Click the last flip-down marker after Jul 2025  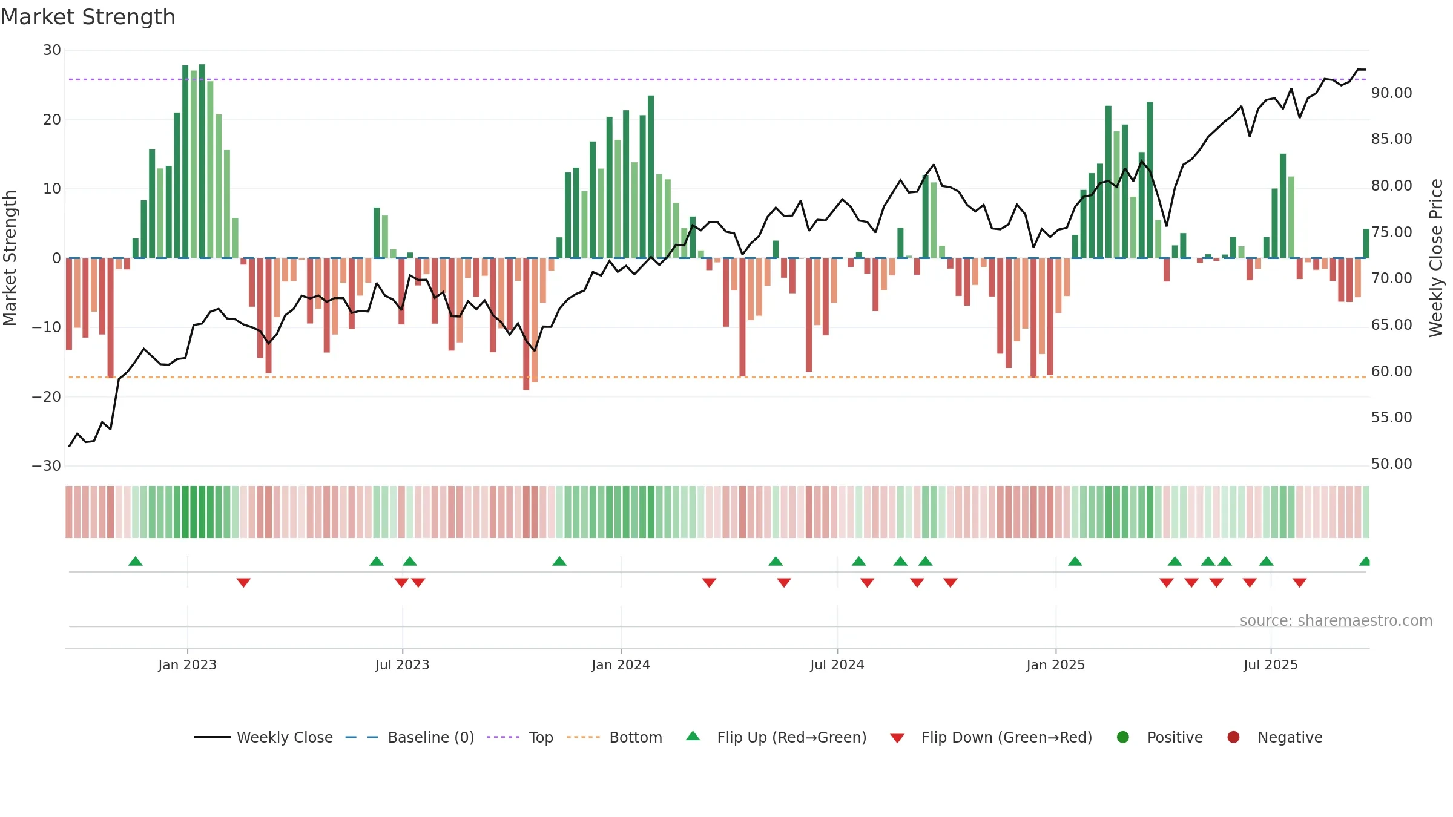(1300, 583)
